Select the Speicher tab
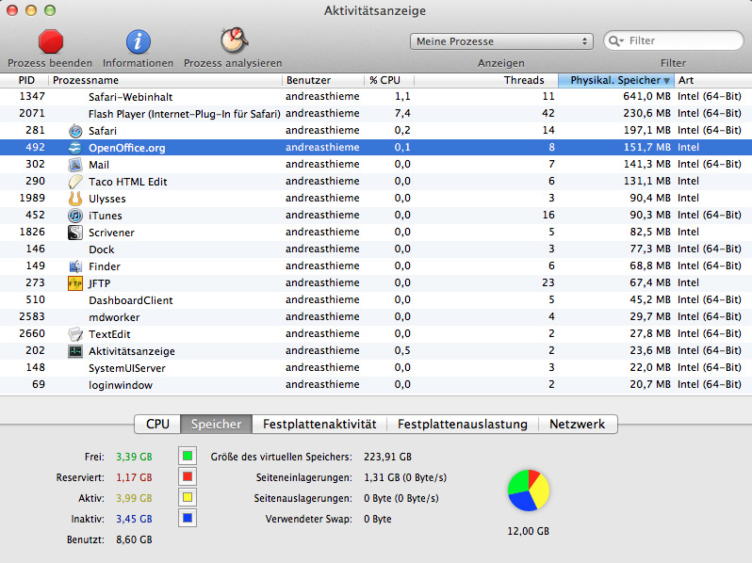The height and width of the screenshot is (563, 752). 216,424
